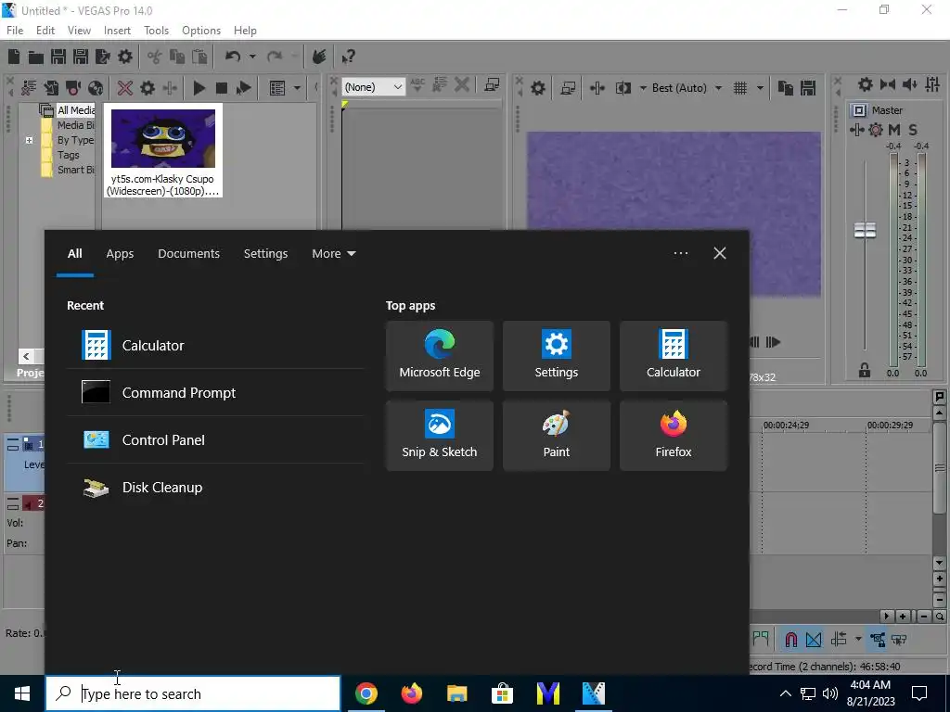Stop media preview with stop button
Screen dimensions: 950x712
coord(222,88)
